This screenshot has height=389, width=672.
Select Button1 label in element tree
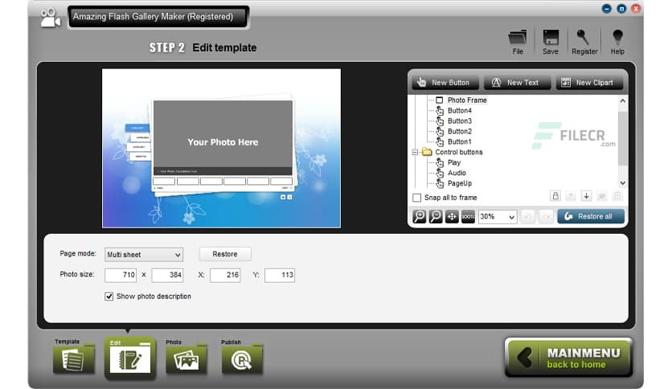coord(460,141)
